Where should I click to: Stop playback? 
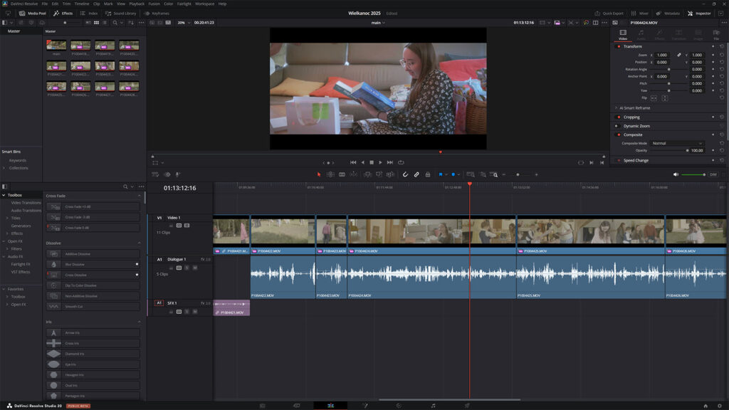[372, 162]
